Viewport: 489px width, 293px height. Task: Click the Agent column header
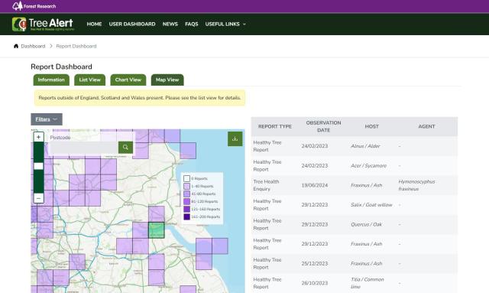pyautogui.click(x=426, y=126)
